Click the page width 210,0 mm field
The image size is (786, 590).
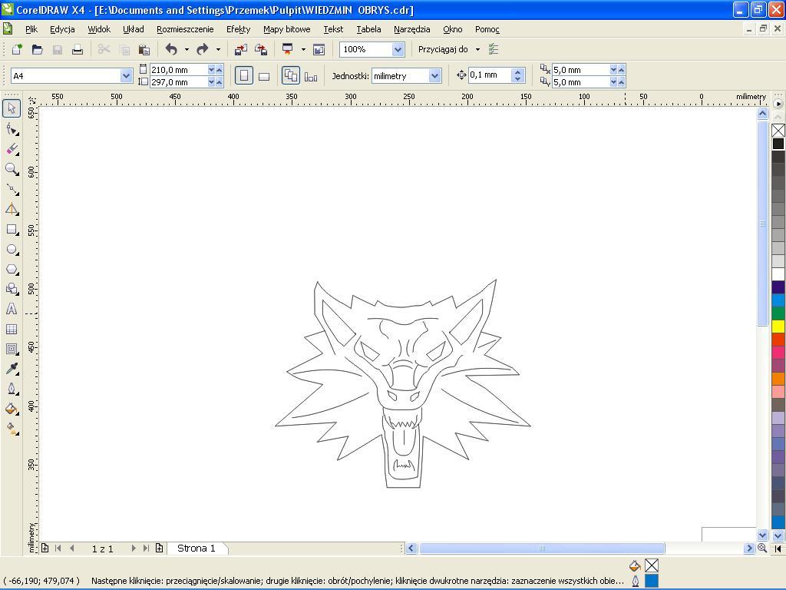pos(178,70)
